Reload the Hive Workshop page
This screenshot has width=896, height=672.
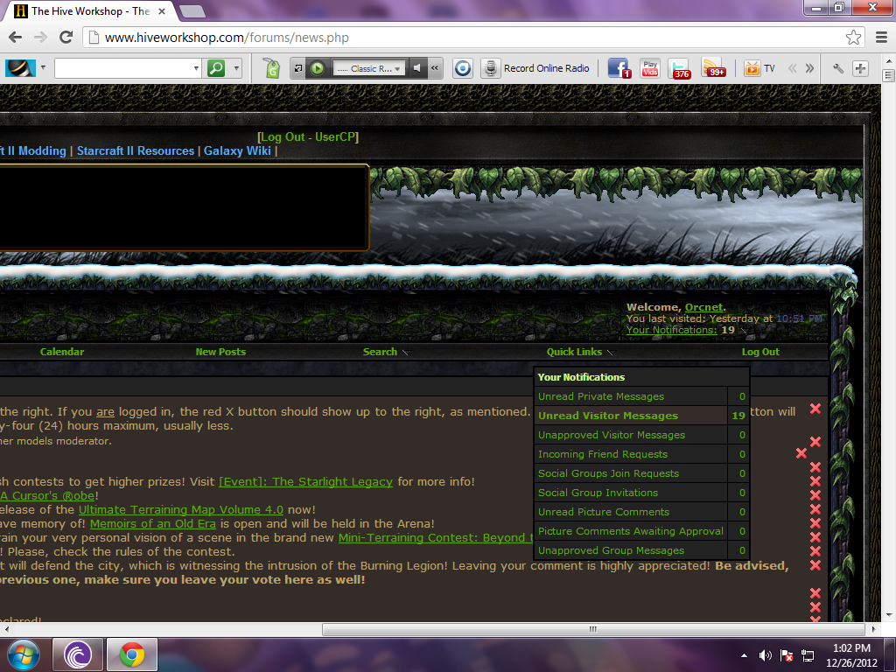(x=66, y=37)
